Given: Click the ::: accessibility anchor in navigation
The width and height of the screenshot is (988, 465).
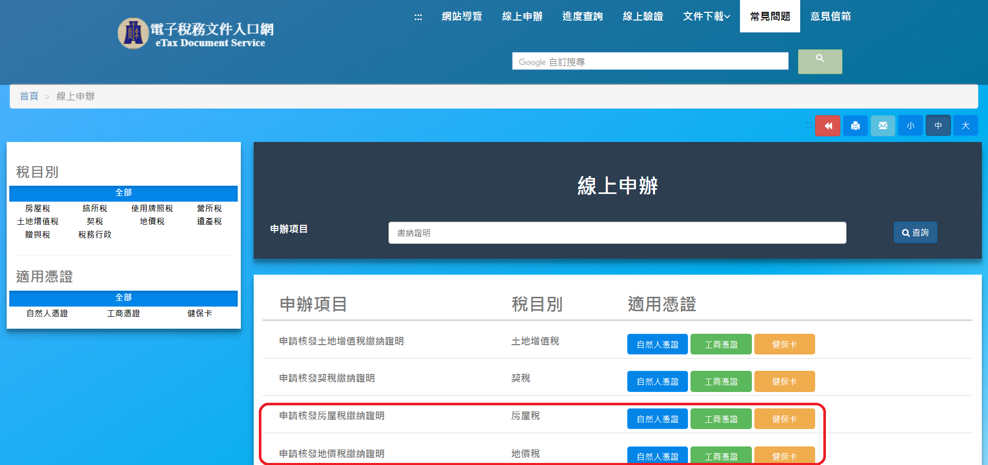Looking at the screenshot, I should point(418,17).
